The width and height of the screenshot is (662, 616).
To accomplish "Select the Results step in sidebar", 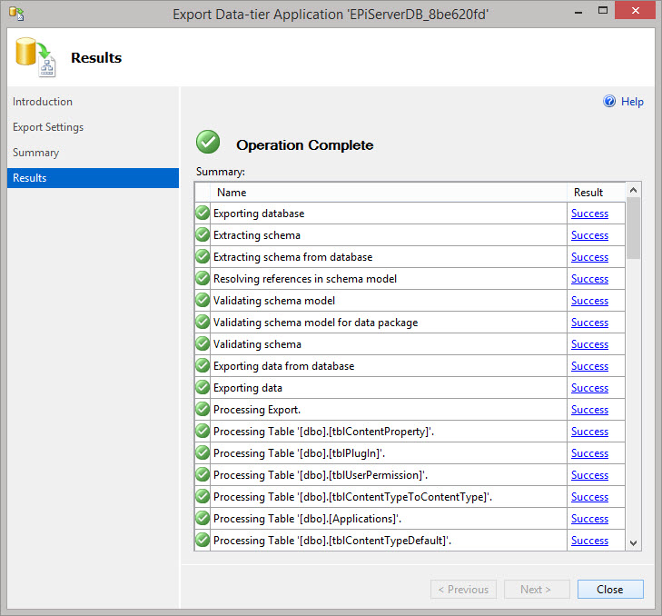I will pos(30,178).
